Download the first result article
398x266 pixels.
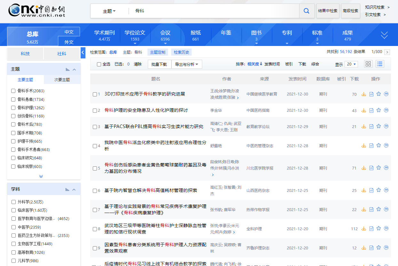point(363,94)
